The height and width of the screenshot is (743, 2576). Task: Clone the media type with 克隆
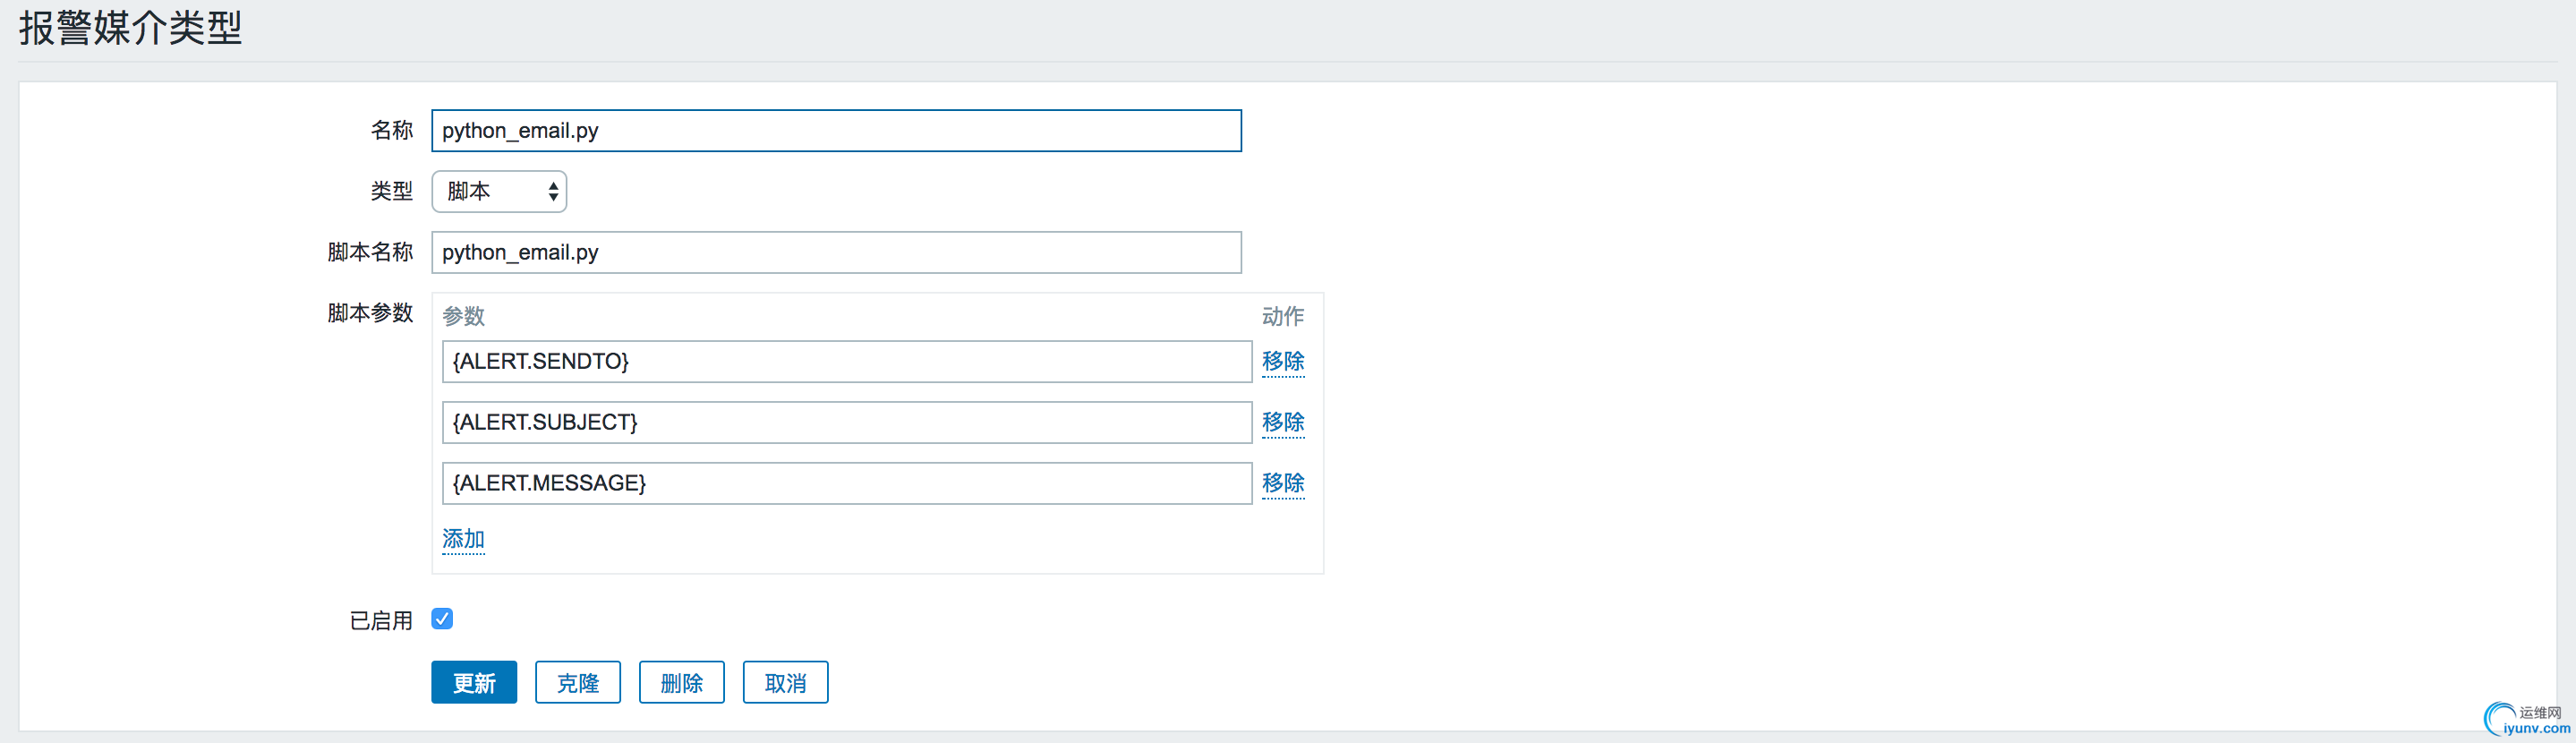coord(577,682)
